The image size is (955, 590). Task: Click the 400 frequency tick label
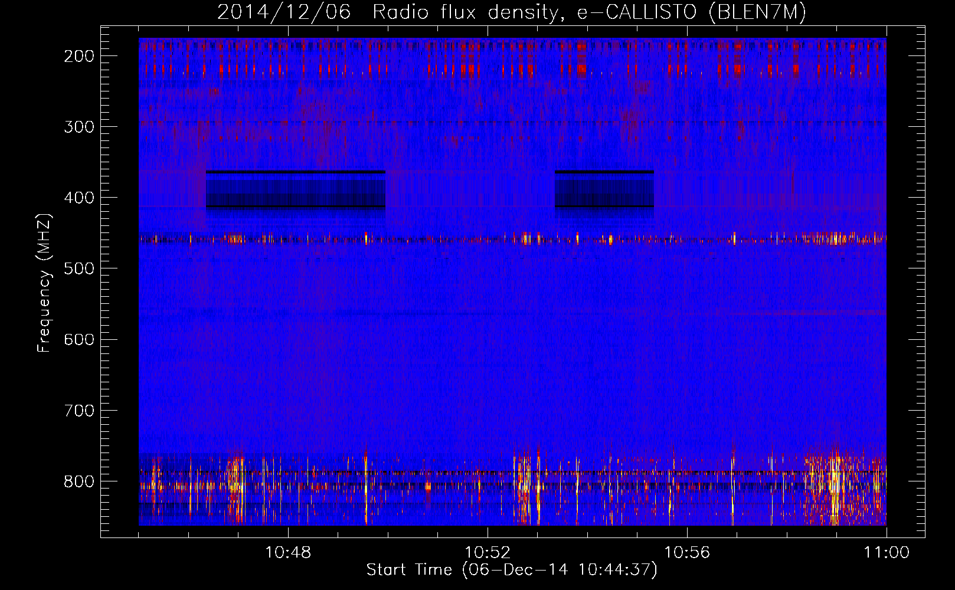click(x=79, y=198)
